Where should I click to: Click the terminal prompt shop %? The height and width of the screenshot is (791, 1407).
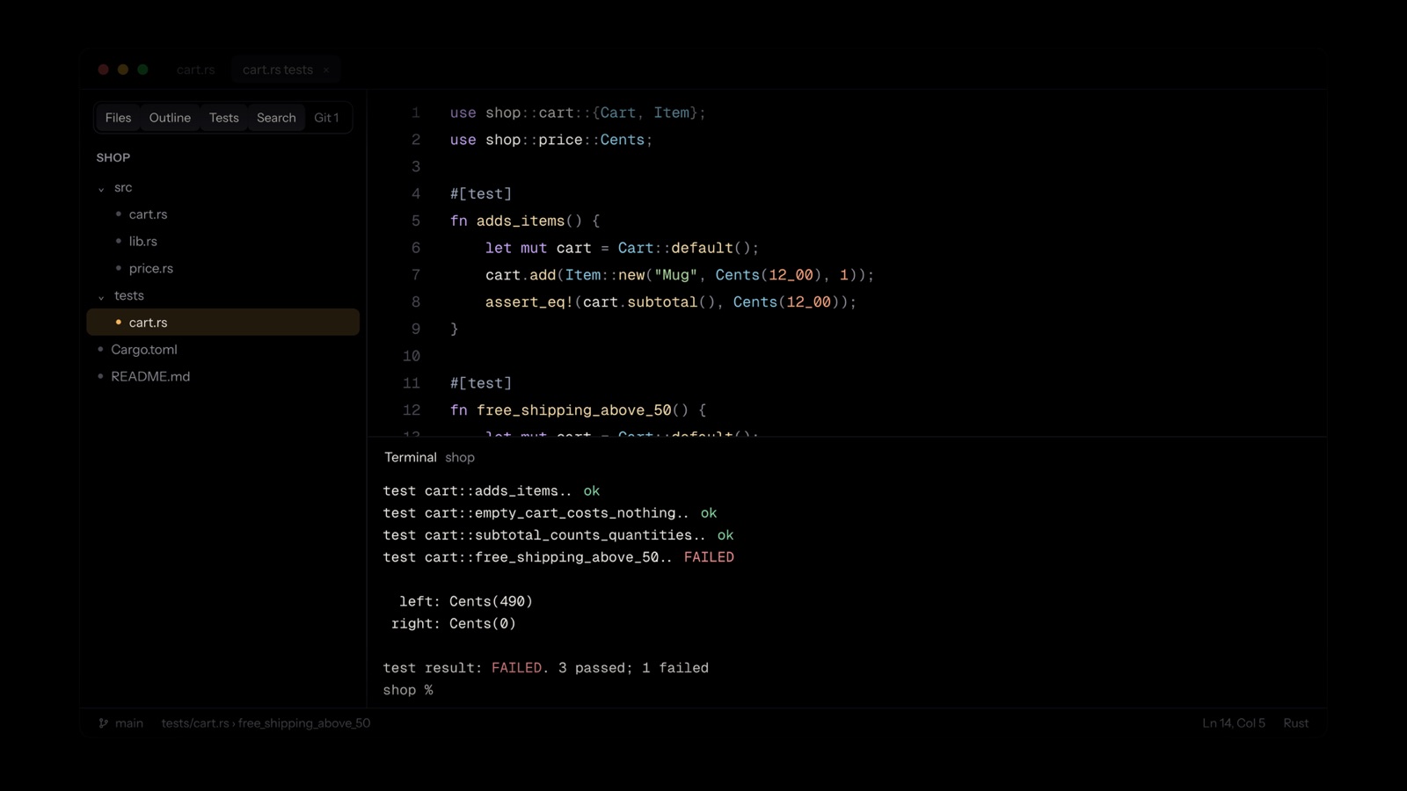pyautogui.click(x=408, y=690)
